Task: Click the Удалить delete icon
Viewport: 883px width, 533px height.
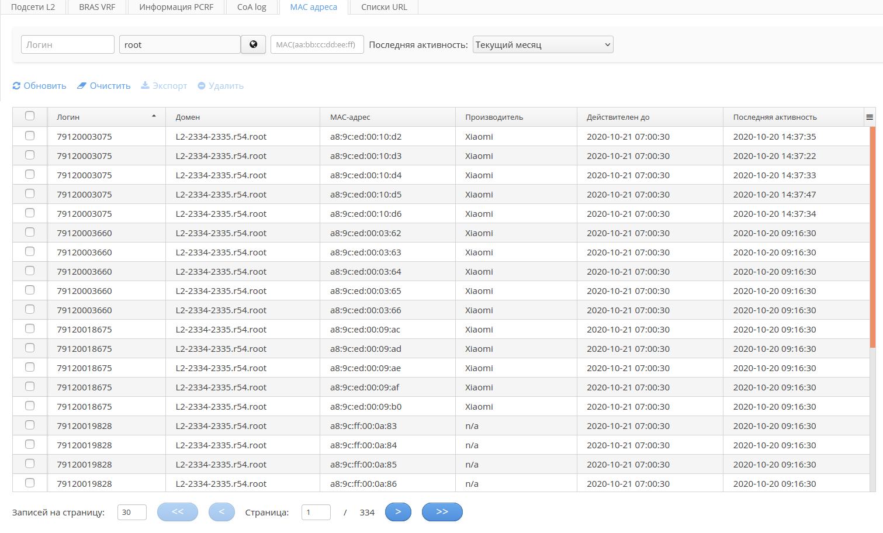Action: click(202, 86)
